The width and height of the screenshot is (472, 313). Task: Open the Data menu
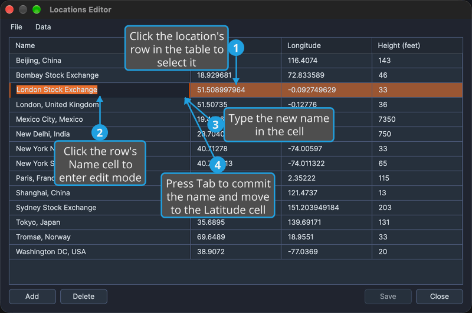43,27
